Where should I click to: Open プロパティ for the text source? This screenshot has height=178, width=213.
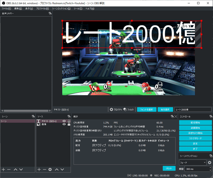(x=116, y=109)
